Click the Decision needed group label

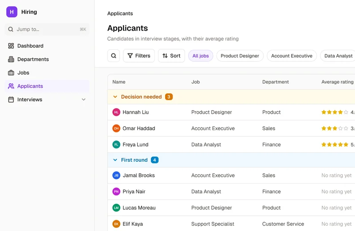141,97
